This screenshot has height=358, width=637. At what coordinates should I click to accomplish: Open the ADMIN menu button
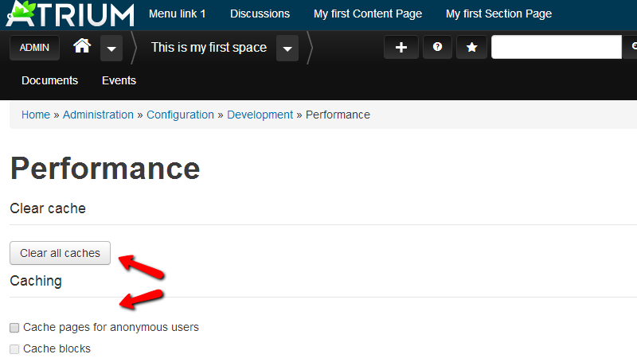(34, 48)
